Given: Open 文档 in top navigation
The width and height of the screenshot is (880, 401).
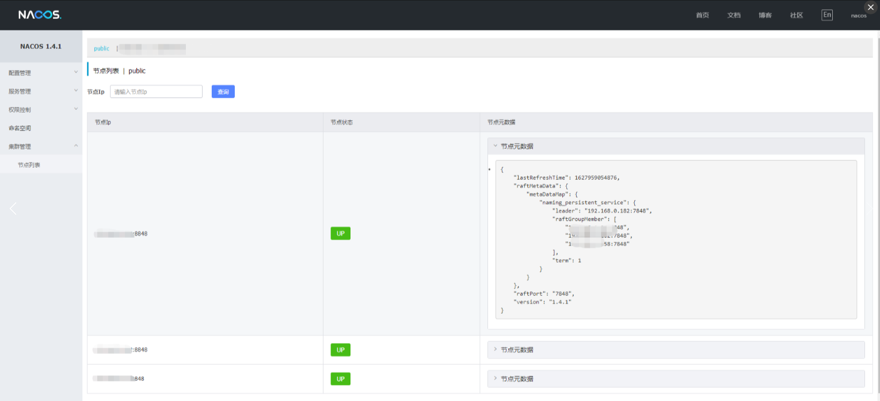Looking at the screenshot, I should tap(734, 16).
